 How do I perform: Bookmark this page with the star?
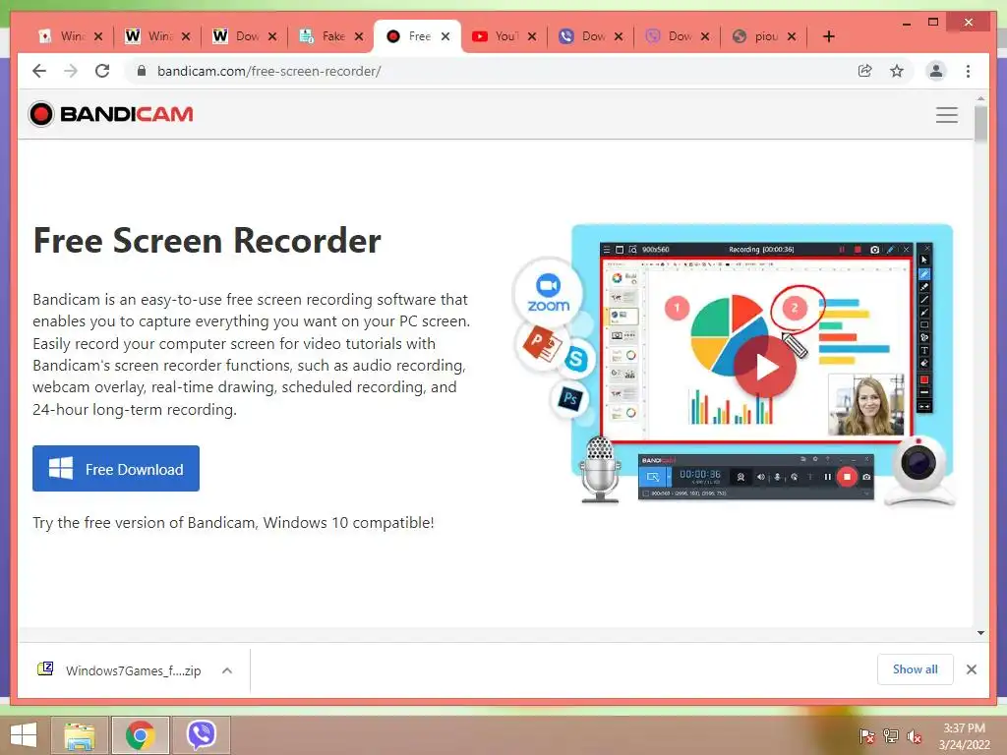[x=897, y=71]
